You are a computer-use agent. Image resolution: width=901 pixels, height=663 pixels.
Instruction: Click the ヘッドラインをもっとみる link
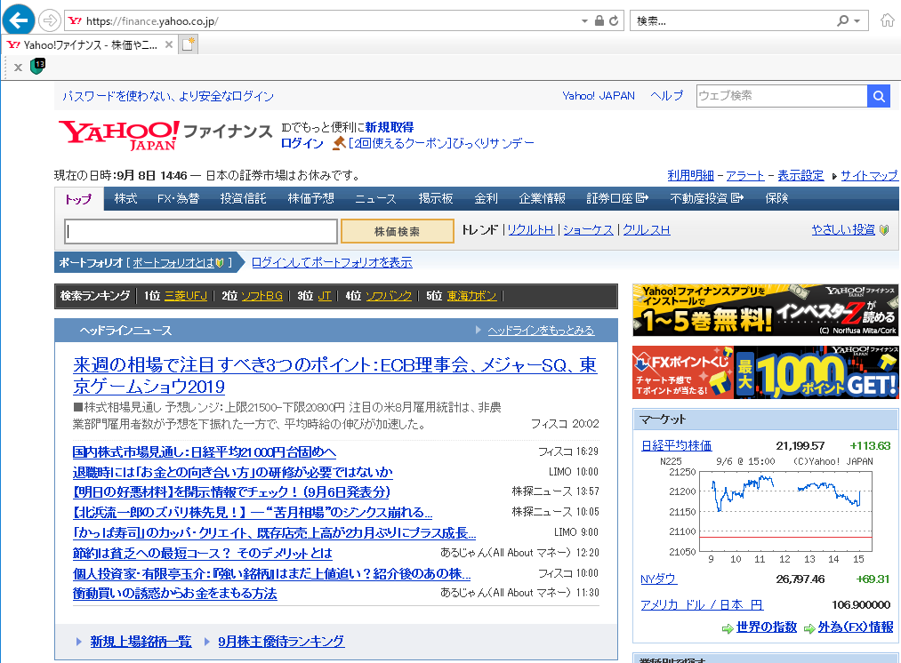(541, 331)
